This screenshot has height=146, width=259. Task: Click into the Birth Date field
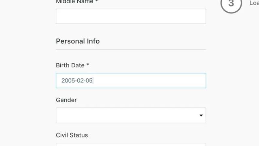click(x=131, y=81)
